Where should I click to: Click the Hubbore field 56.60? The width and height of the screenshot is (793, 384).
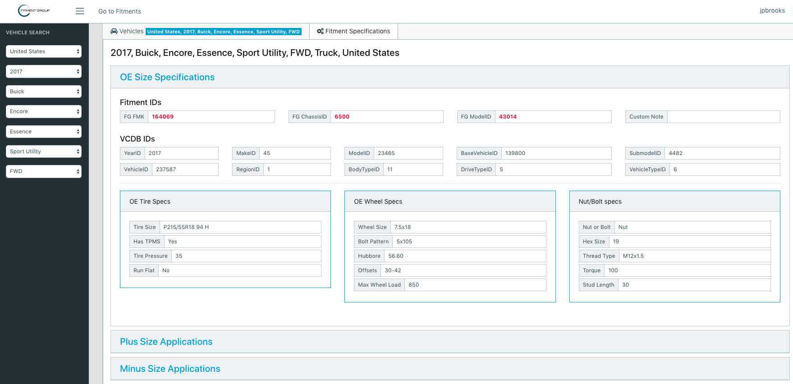pos(465,256)
